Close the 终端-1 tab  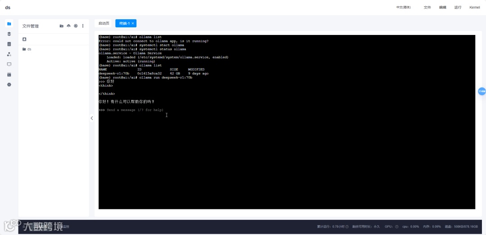pyautogui.click(x=133, y=23)
